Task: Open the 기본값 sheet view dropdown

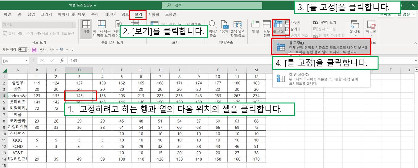Action: coord(74,24)
